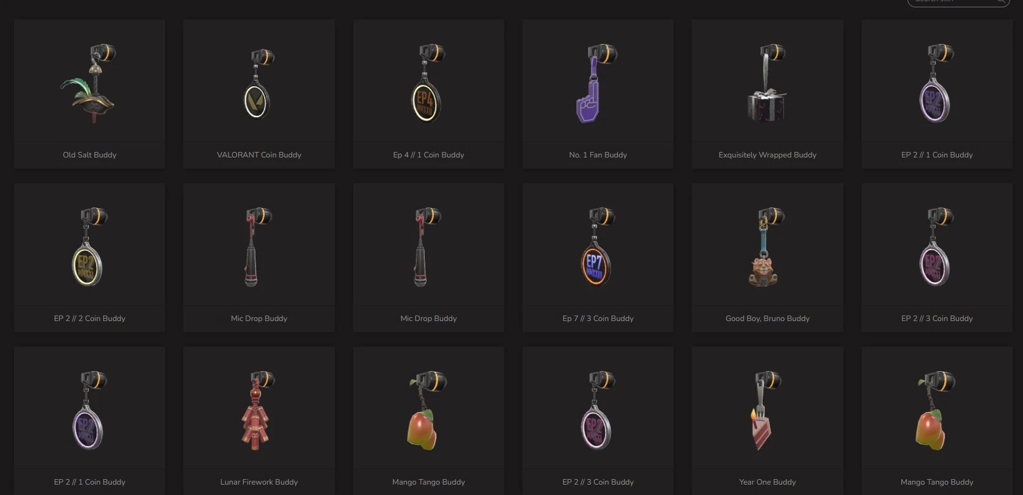Choose the middle-row EP 2 // 3 Coin Buddy card
1023x495 pixels.
click(937, 258)
